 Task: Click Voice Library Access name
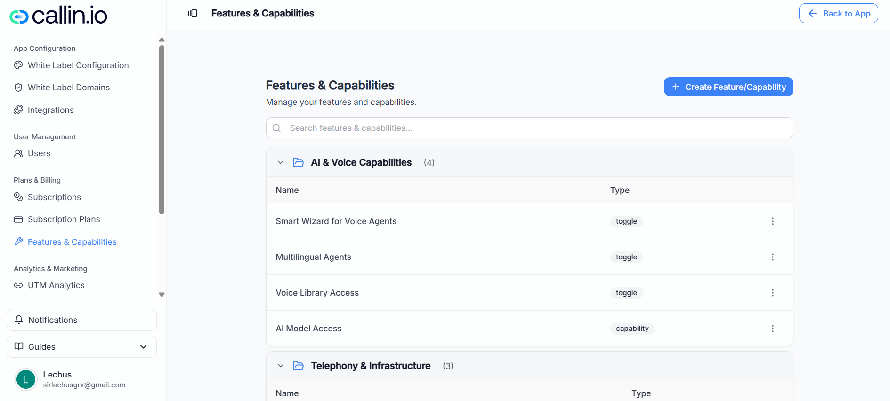(x=317, y=293)
